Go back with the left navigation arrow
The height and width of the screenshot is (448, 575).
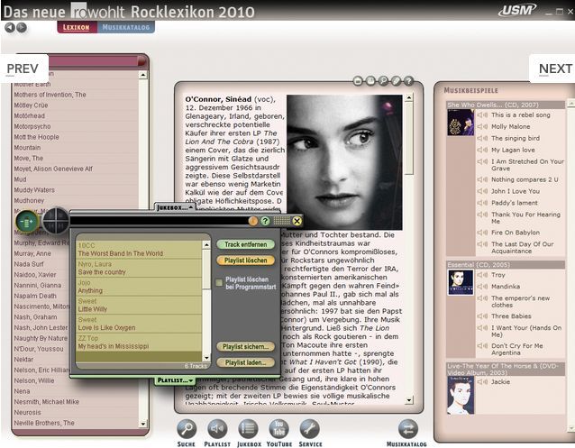point(10,28)
